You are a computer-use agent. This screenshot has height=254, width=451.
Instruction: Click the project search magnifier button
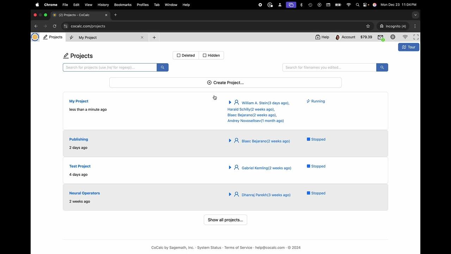[x=162, y=67]
